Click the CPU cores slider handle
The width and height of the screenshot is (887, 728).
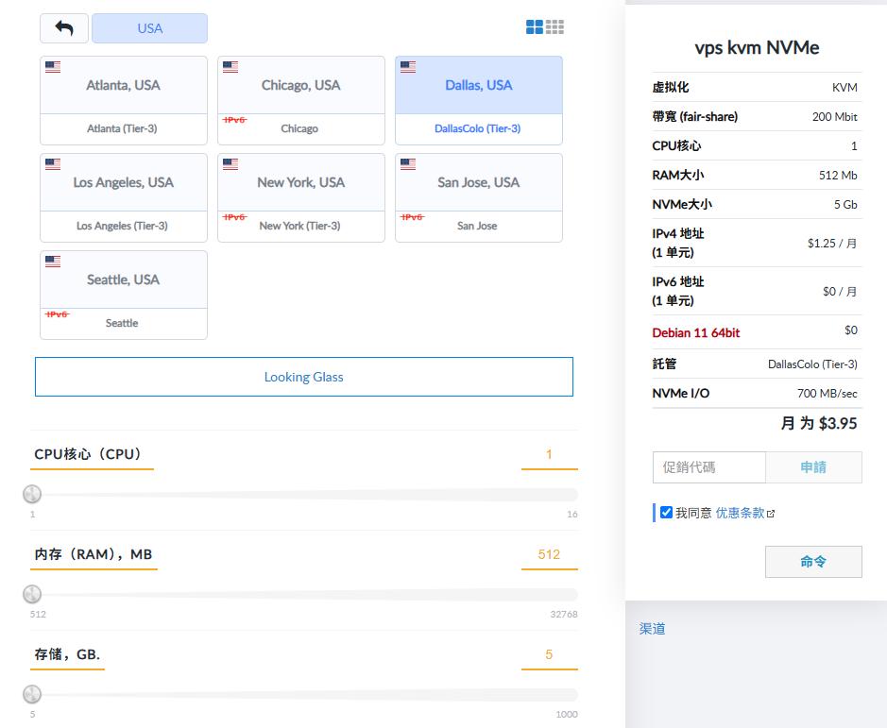[x=32, y=494]
